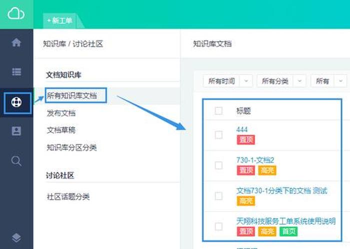Open 社区话题分类 menu item
The height and width of the screenshot is (249, 350).
click(68, 196)
